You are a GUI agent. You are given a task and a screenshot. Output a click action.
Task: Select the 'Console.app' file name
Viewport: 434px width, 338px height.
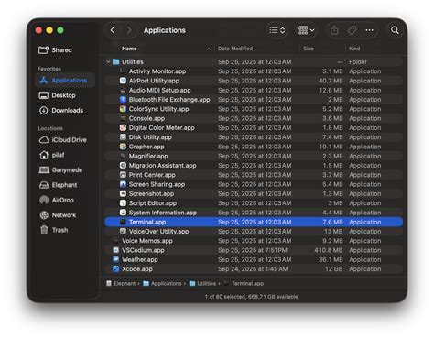coord(146,118)
